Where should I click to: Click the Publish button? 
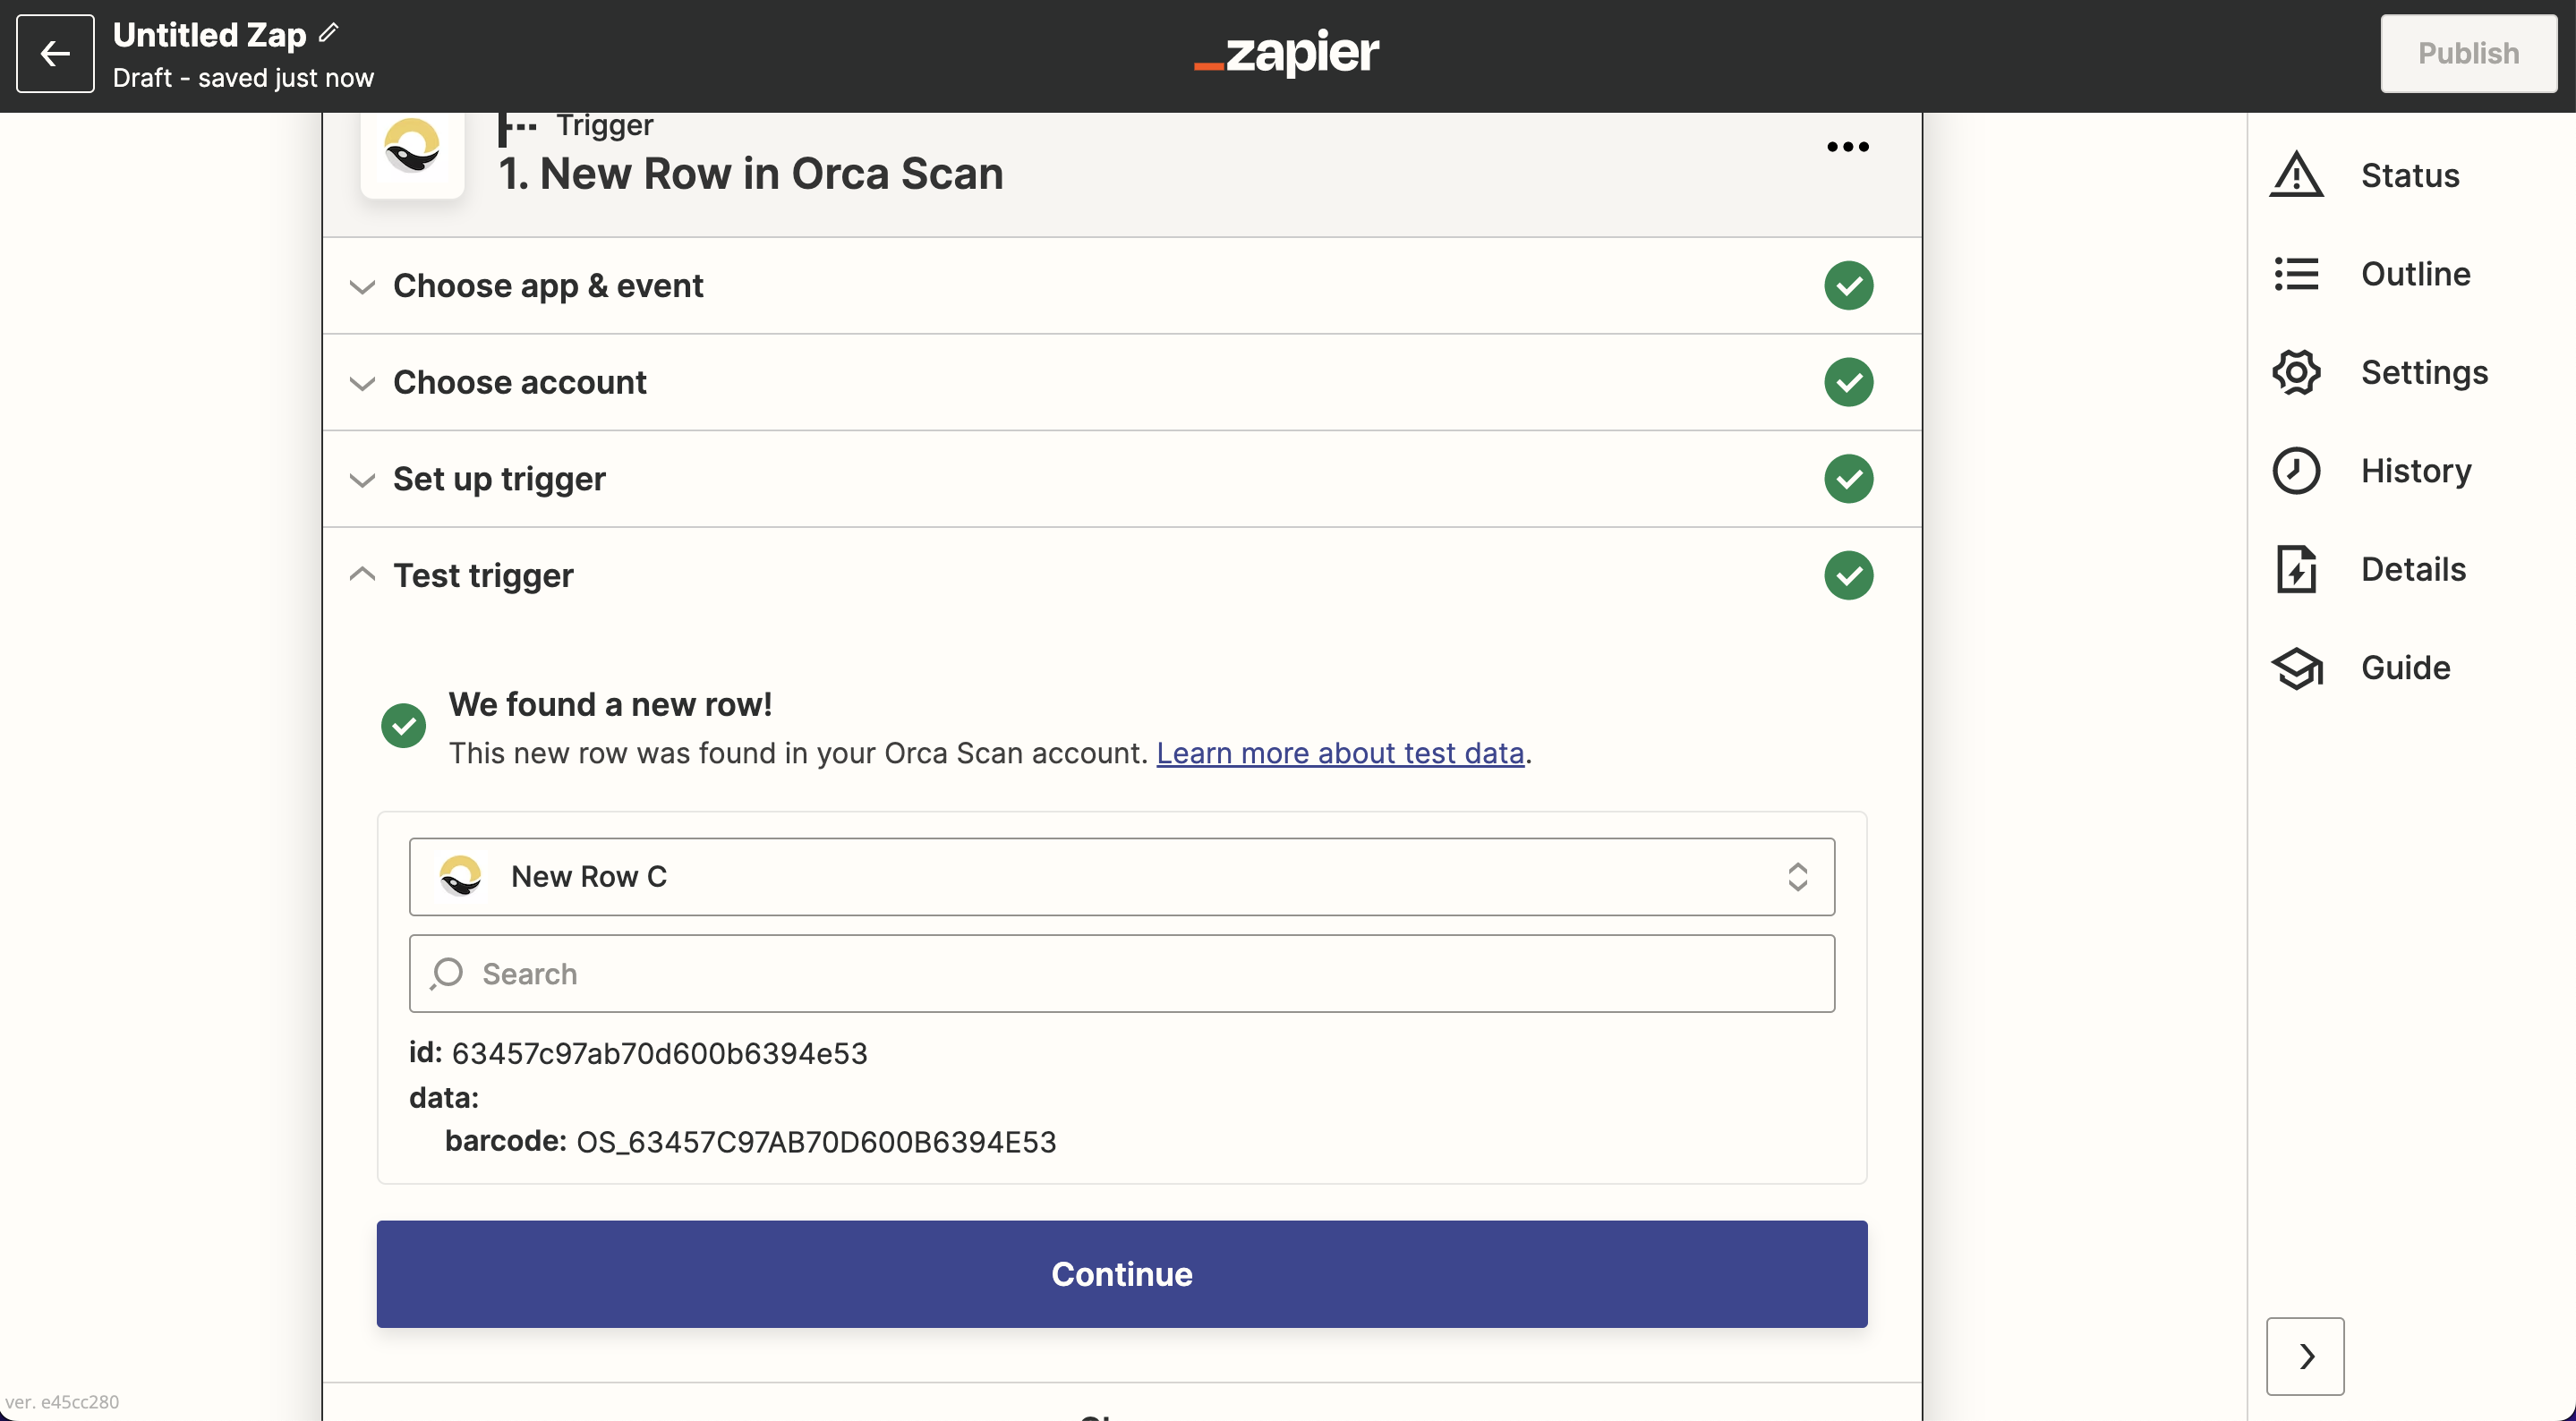pyautogui.click(x=2467, y=54)
